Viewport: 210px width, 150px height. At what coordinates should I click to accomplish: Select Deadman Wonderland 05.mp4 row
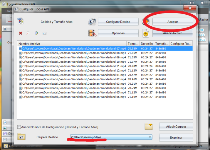coord(105,92)
